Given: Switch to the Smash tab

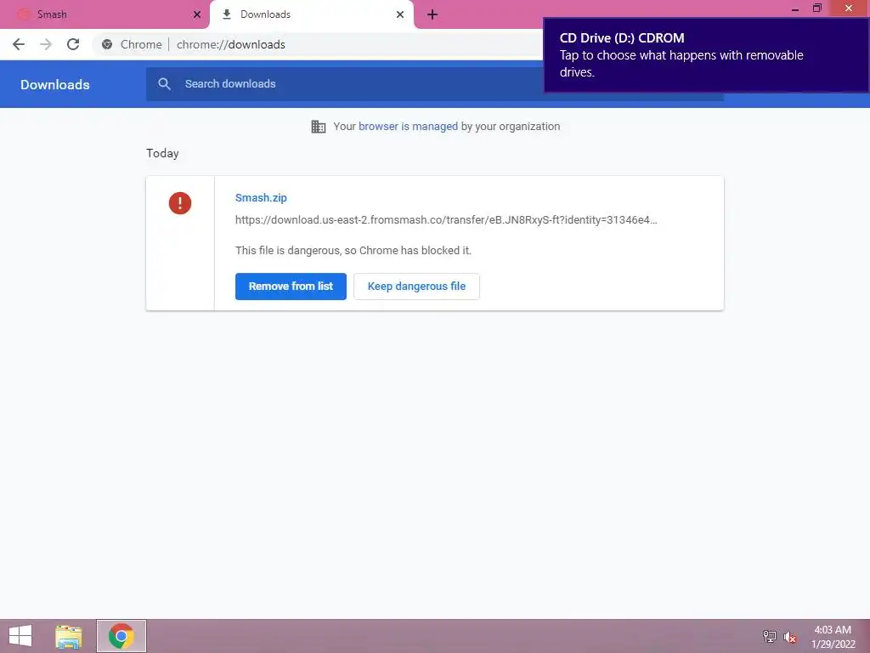Looking at the screenshot, I should click(x=105, y=14).
